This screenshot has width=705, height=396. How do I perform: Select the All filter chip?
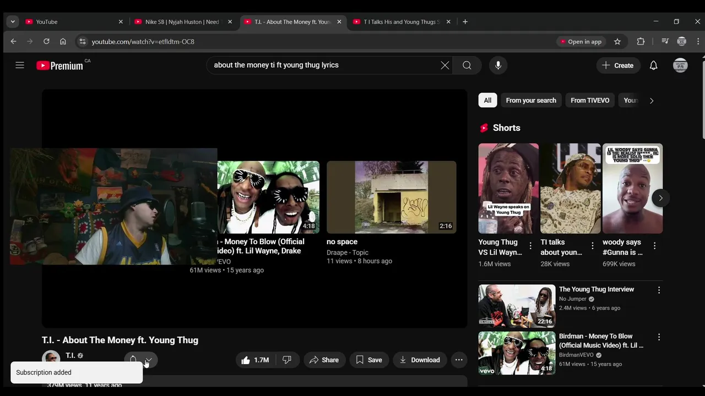(x=487, y=100)
